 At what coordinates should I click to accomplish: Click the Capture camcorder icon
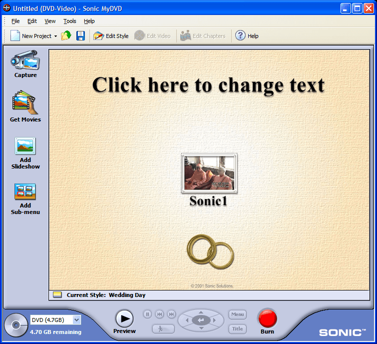pos(25,60)
